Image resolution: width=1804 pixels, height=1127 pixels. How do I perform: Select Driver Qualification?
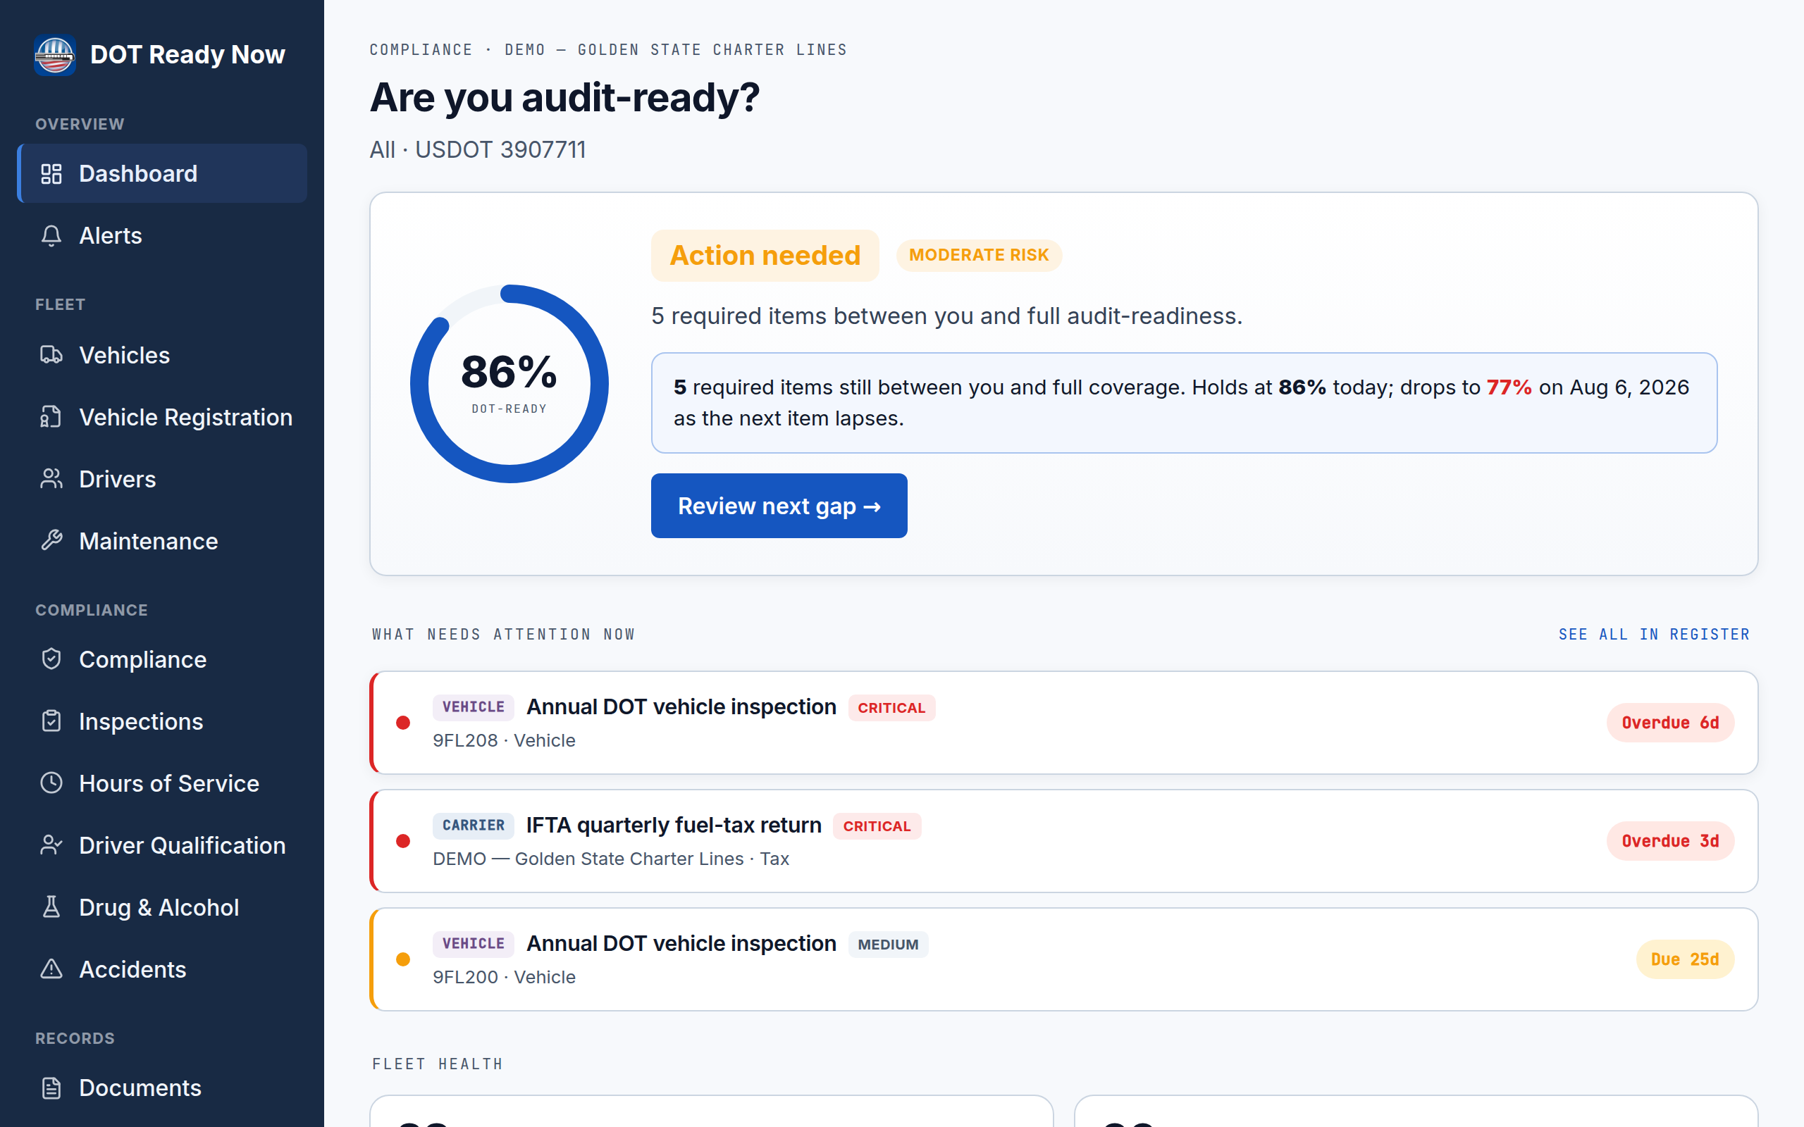pyautogui.click(x=162, y=845)
